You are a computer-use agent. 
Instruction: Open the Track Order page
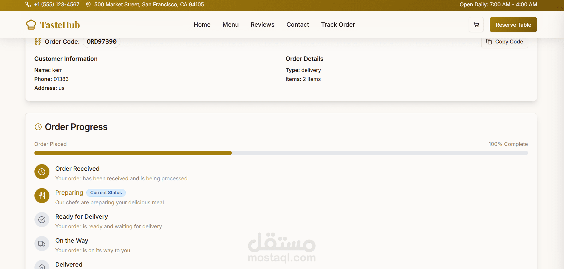338,25
